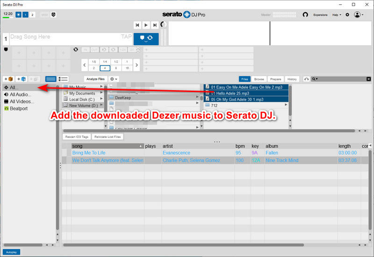Click the Relocate Lost Files button

click(x=108, y=137)
